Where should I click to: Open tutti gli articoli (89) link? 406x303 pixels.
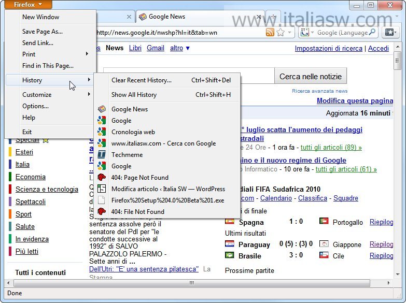pos(331,147)
